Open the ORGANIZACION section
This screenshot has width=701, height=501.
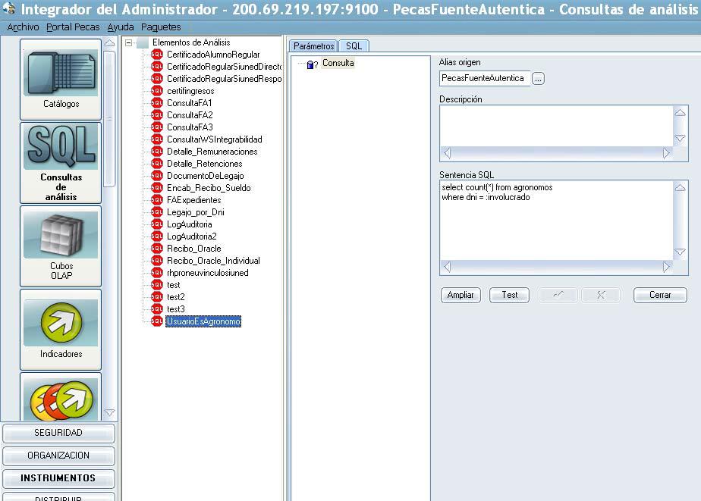pyautogui.click(x=58, y=456)
